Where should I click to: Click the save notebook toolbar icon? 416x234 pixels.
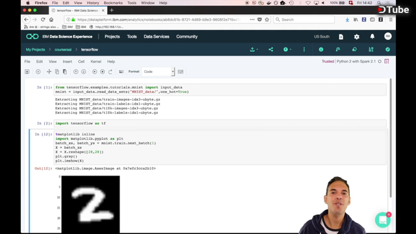click(x=27, y=71)
